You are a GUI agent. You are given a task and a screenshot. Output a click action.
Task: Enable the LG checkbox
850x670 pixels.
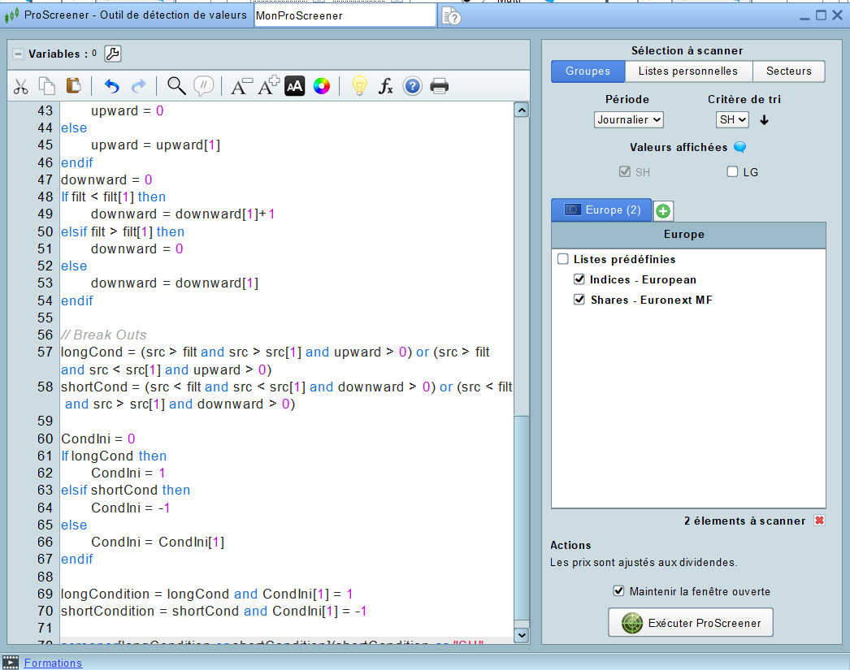732,171
